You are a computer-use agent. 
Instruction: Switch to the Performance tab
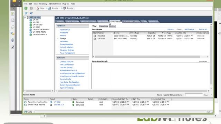[x=103, y=21]
